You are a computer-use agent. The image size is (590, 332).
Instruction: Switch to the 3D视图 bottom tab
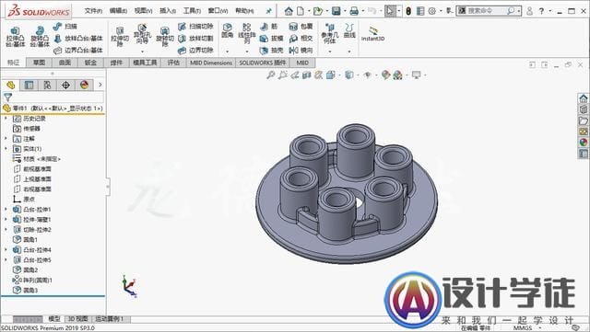77,319
